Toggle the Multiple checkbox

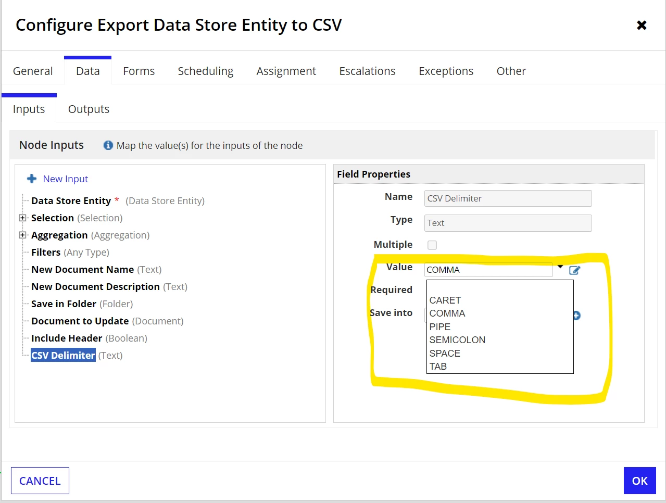[x=432, y=245]
